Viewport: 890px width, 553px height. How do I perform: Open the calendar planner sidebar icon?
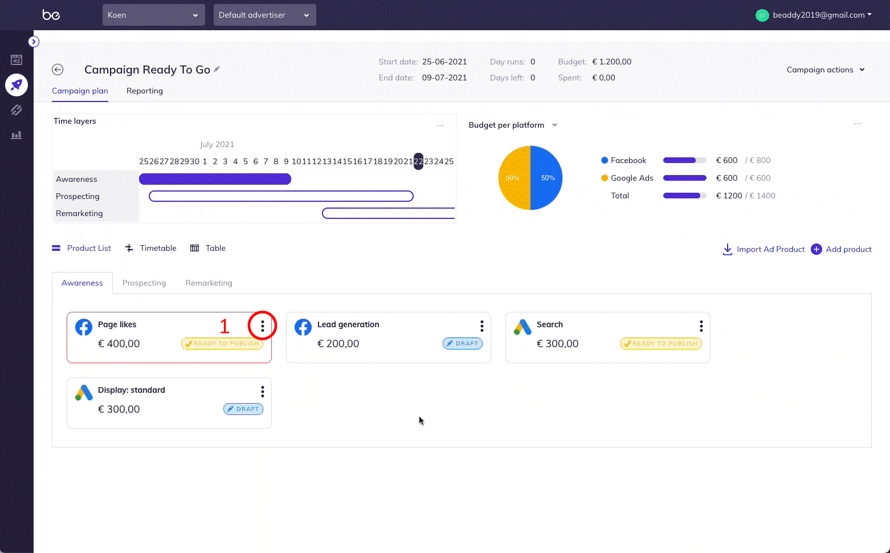[17, 60]
